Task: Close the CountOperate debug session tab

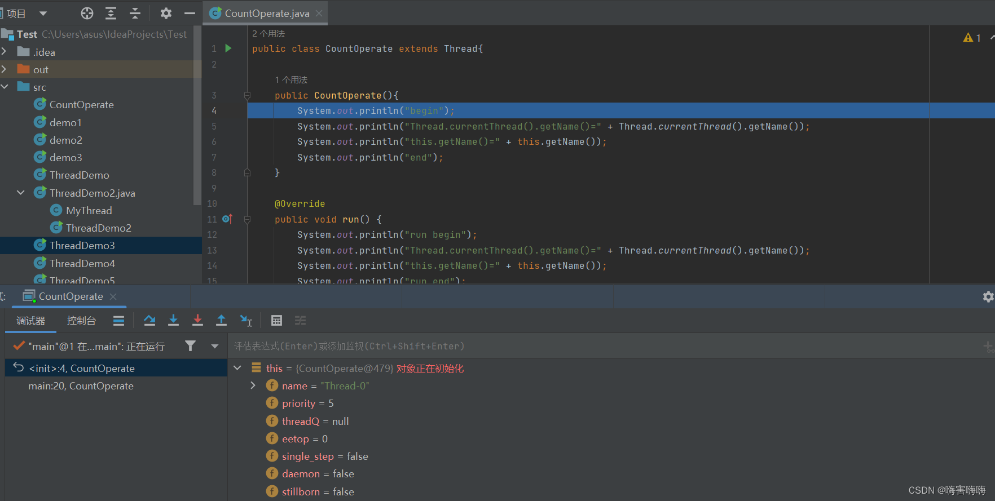Action: coord(113,296)
